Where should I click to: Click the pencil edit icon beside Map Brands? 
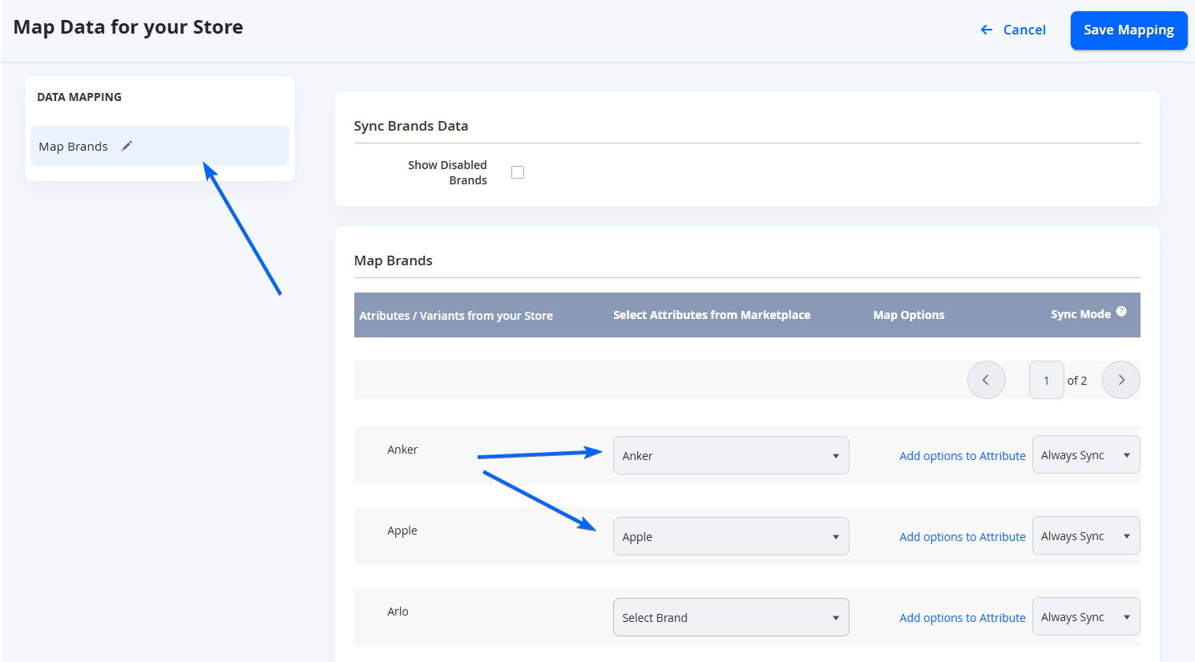(x=127, y=146)
